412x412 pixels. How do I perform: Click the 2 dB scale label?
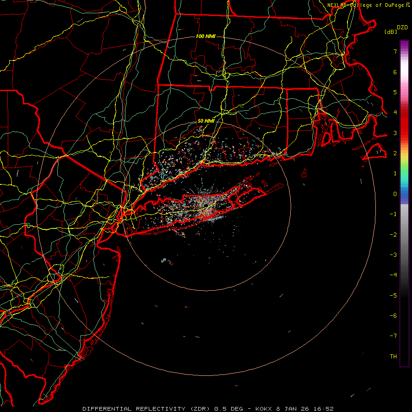[395, 153]
